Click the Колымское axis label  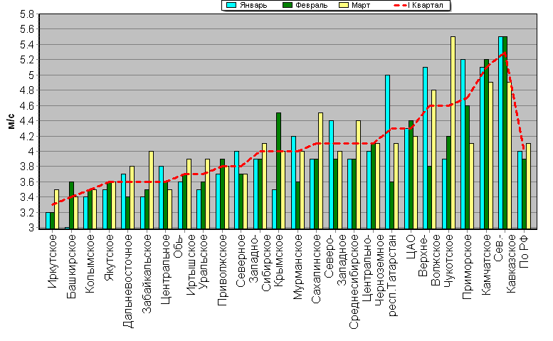[90, 263]
